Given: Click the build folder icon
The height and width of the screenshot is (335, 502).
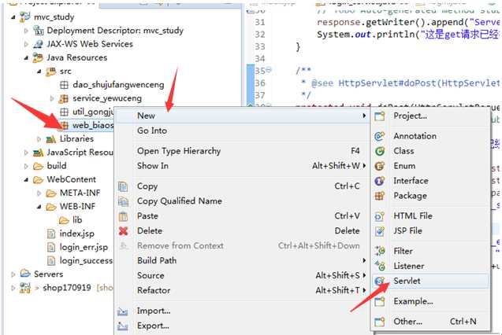Looking at the screenshot, I should [x=38, y=166].
